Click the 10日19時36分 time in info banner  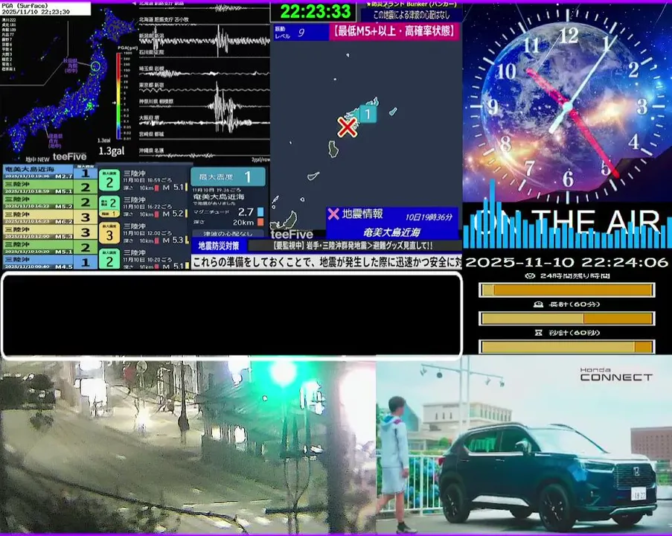(429, 217)
